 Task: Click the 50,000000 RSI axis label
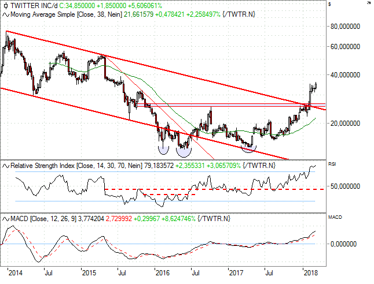point(345,186)
